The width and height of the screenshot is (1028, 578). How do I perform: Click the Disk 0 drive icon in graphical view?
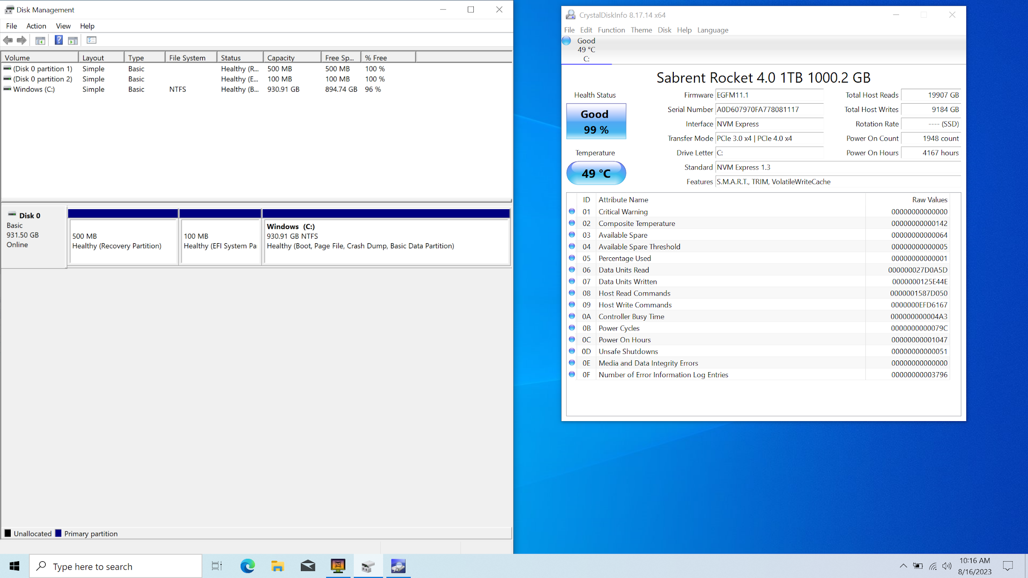(x=12, y=215)
